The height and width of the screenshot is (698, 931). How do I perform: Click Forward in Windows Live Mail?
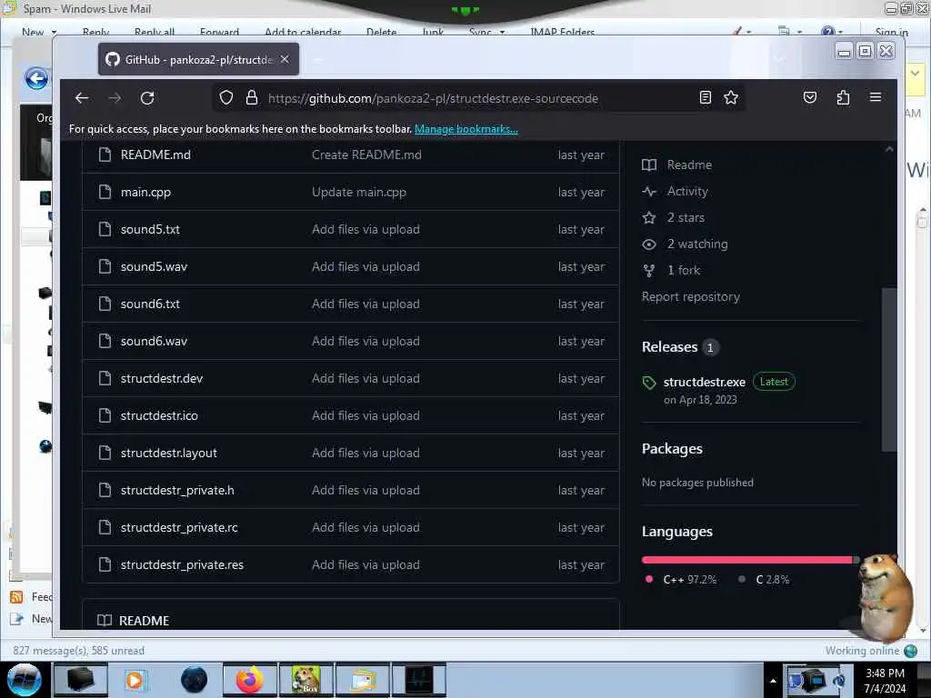point(220,32)
